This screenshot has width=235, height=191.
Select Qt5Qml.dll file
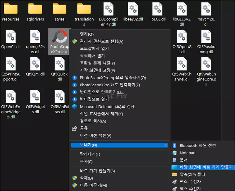pos(35,67)
